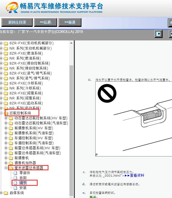Screen dimensions: 172x198
Task: Click the tree scrollbar up arrow
Action: click(x=71, y=43)
